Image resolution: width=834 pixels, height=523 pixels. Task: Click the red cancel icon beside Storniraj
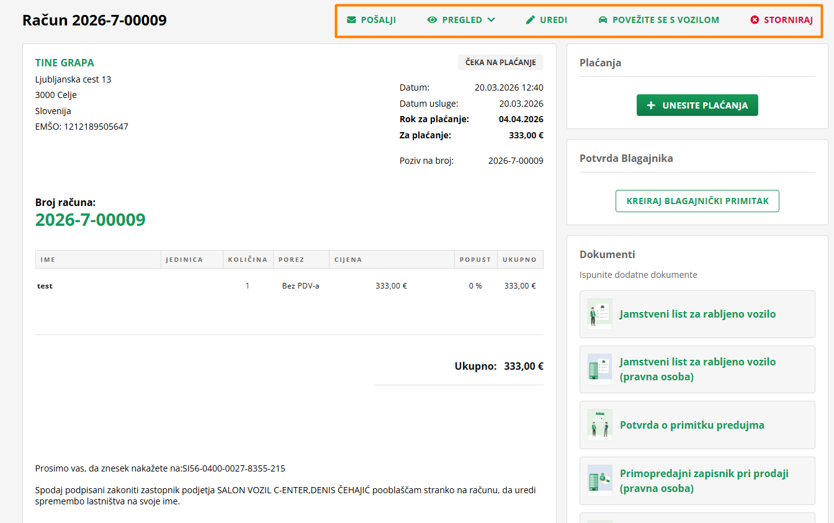[x=755, y=20]
